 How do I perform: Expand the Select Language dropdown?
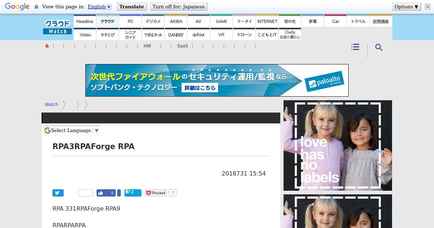[x=71, y=131]
